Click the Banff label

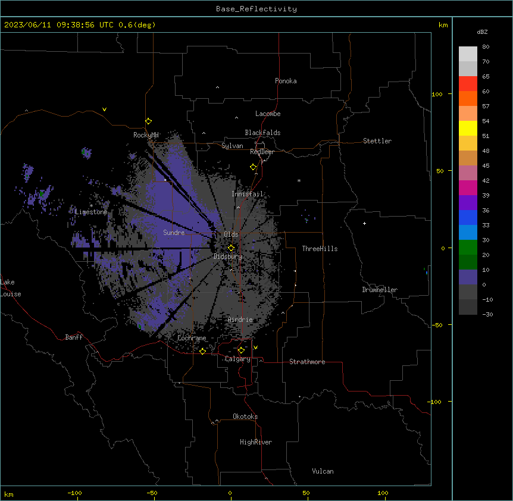74,337
